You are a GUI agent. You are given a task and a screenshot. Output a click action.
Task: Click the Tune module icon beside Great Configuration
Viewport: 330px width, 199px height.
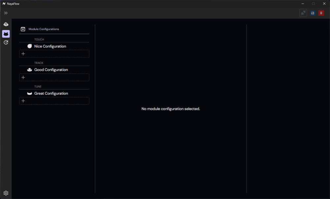30,93
